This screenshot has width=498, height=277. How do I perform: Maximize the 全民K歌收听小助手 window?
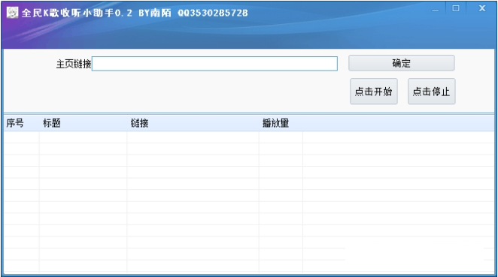[456, 8]
